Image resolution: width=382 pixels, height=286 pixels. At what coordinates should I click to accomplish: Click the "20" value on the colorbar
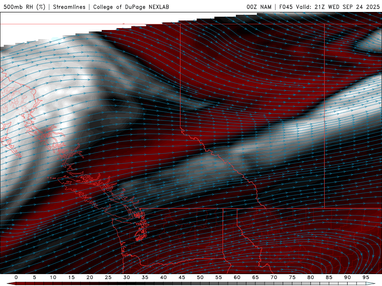(90, 277)
